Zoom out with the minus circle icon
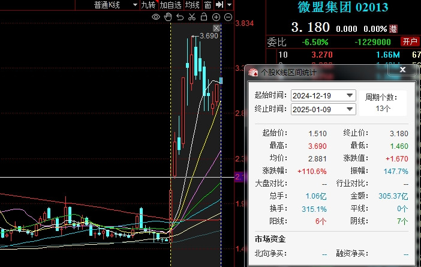Screen dimensions: 421x267 click(228, 17)
